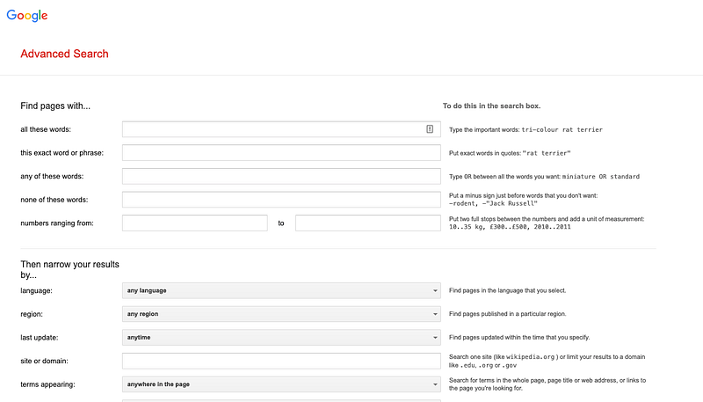Click the 'tri-colour rat terrier' example hint
Screen dimensions: 703x402
click(x=562, y=129)
